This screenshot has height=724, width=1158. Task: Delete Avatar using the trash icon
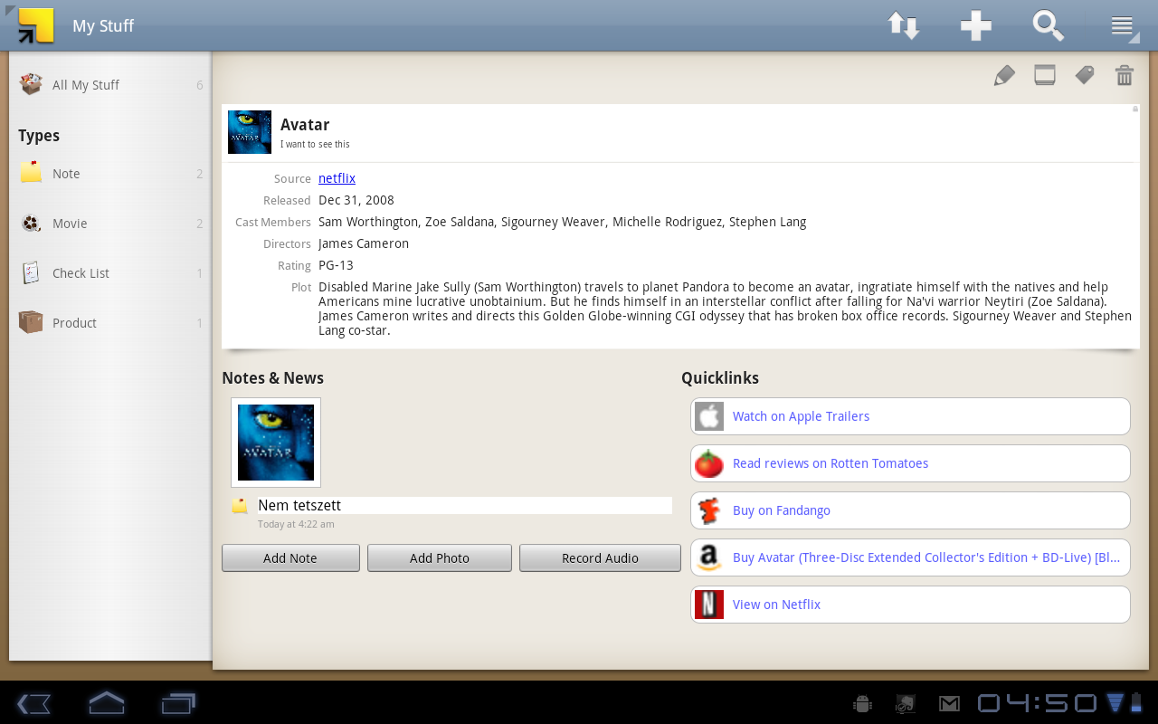(x=1125, y=75)
